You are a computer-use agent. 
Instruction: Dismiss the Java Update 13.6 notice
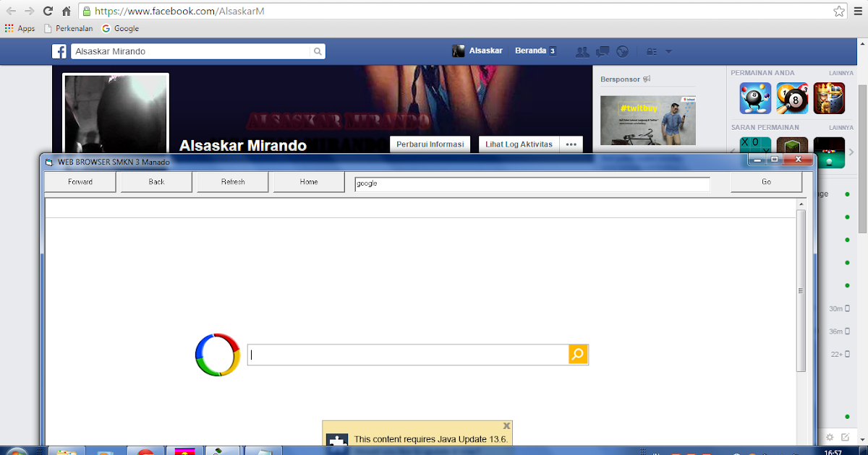(506, 425)
